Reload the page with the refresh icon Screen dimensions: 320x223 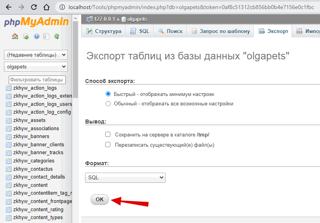pos(34,7)
